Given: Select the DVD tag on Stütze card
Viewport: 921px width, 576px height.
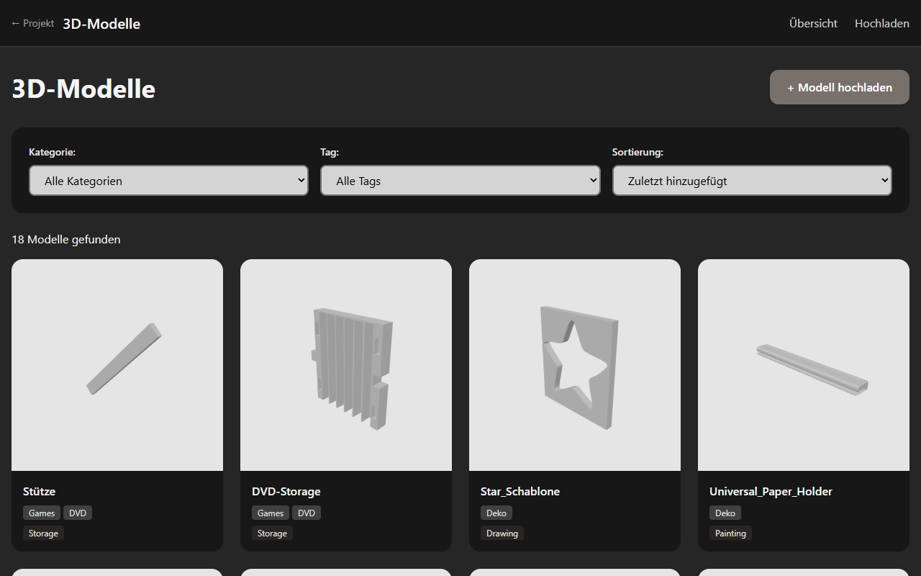Looking at the screenshot, I should tap(78, 513).
